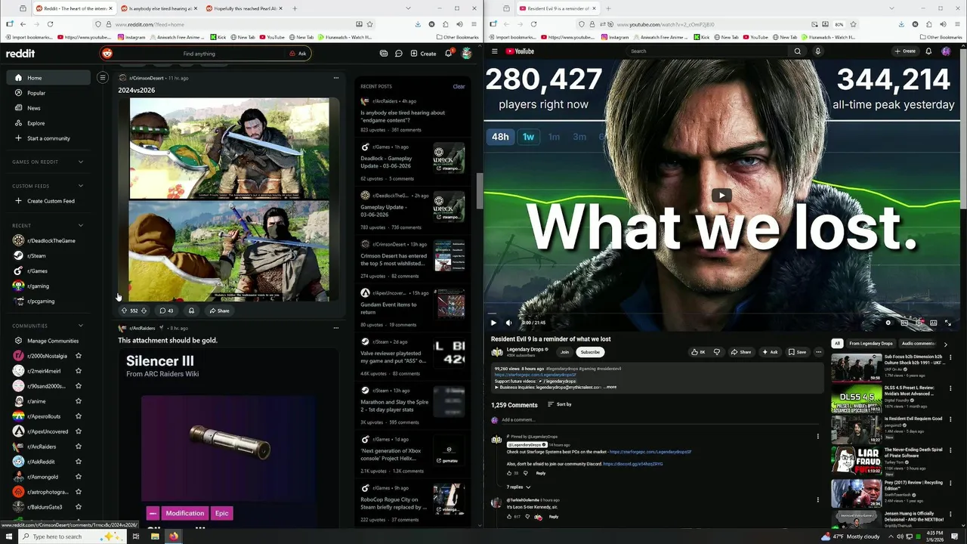Screen dimensions: 967x544
Task: Favorite the r/2000sNostalgia community star
Action: (79, 356)
